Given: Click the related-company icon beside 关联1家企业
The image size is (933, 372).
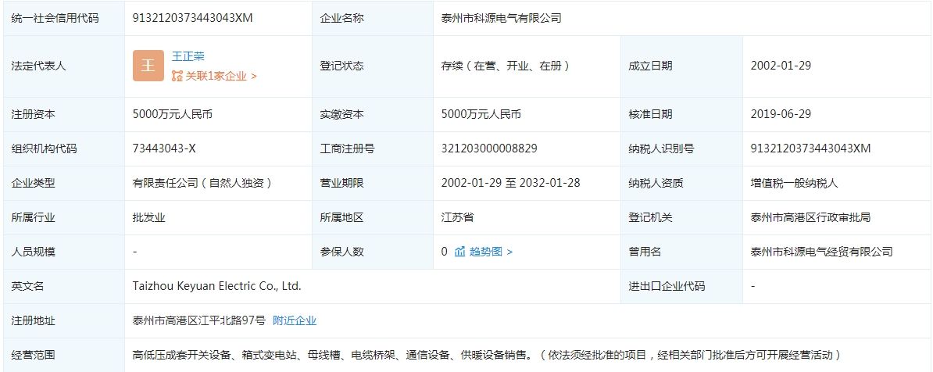Looking at the screenshot, I should pos(177,76).
